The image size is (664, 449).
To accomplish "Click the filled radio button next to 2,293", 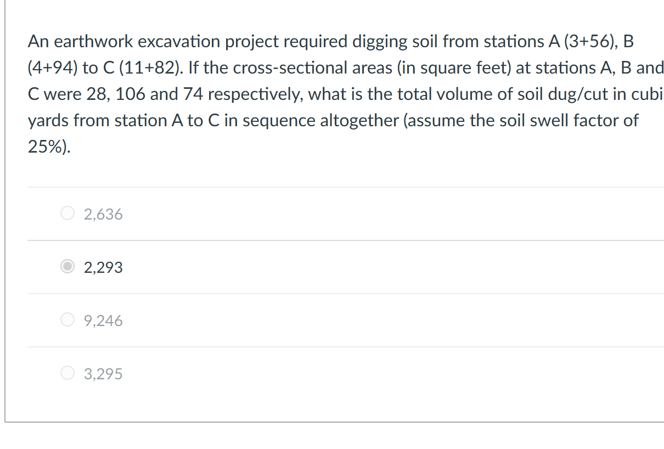I will click(x=67, y=266).
